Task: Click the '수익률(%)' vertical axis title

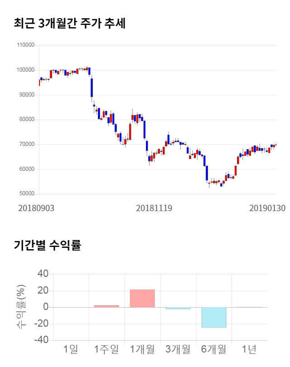Action: 21,307
